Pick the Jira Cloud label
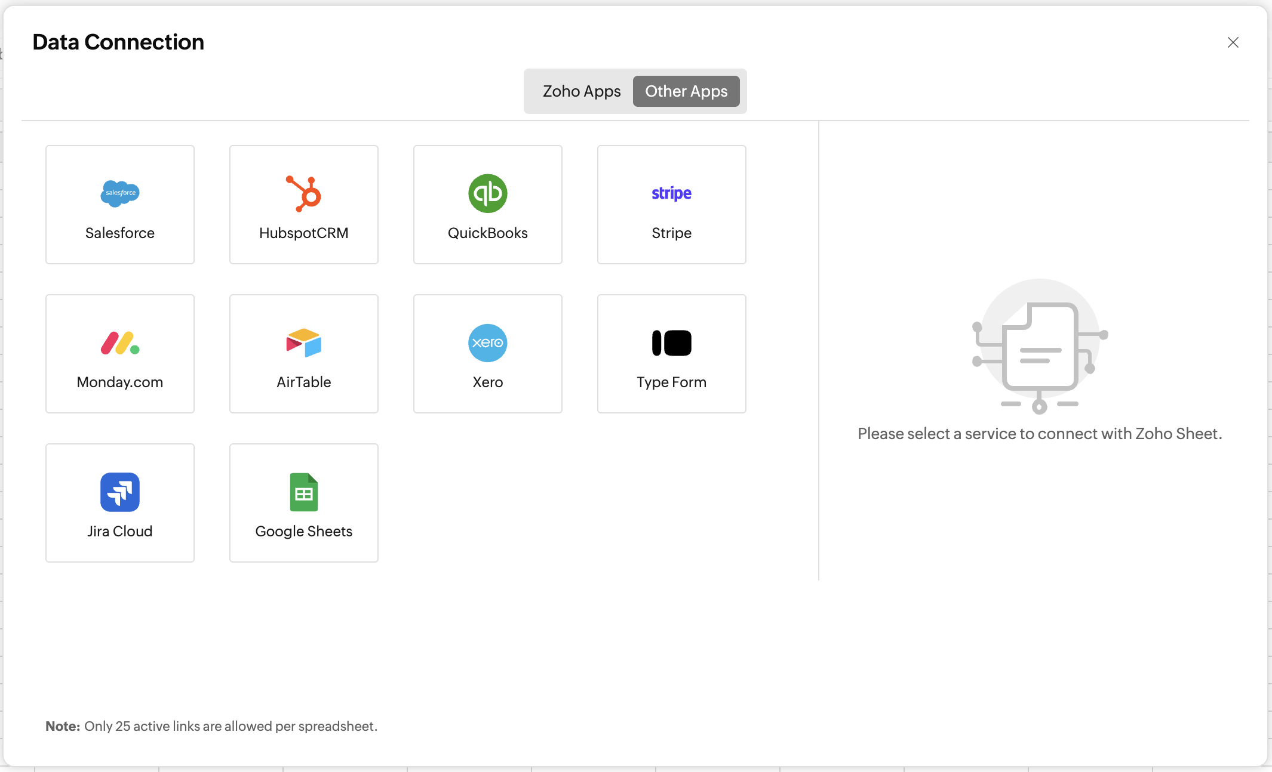 coord(120,531)
